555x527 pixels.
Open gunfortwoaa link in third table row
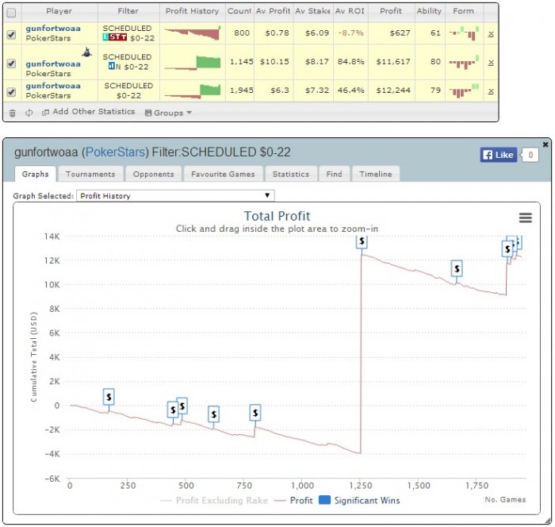(x=53, y=86)
